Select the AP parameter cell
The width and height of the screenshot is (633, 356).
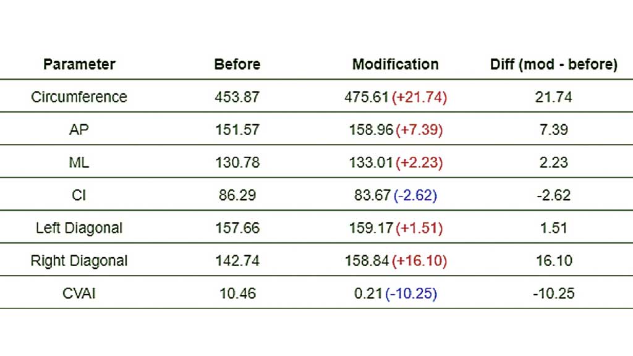[x=79, y=130]
